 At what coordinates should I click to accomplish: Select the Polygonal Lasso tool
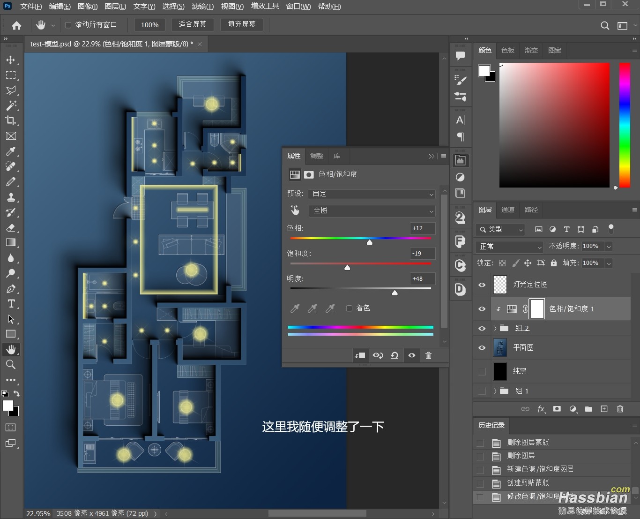pos(11,90)
